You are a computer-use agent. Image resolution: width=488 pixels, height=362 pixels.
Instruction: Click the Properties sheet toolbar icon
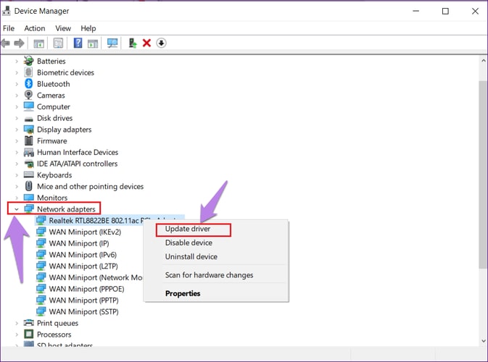point(58,43)
